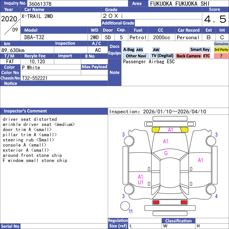This screenshot has height=229, width=229.
Task: Select the Other Navi badge
Action: (x=136, y=56)
